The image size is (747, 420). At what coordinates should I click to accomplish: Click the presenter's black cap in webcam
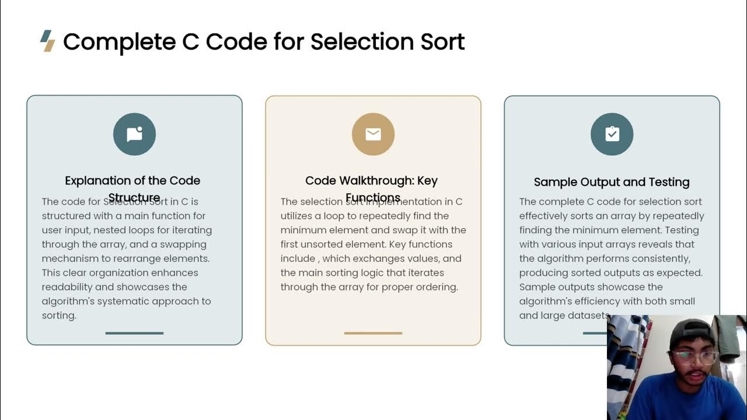point(689,331)
